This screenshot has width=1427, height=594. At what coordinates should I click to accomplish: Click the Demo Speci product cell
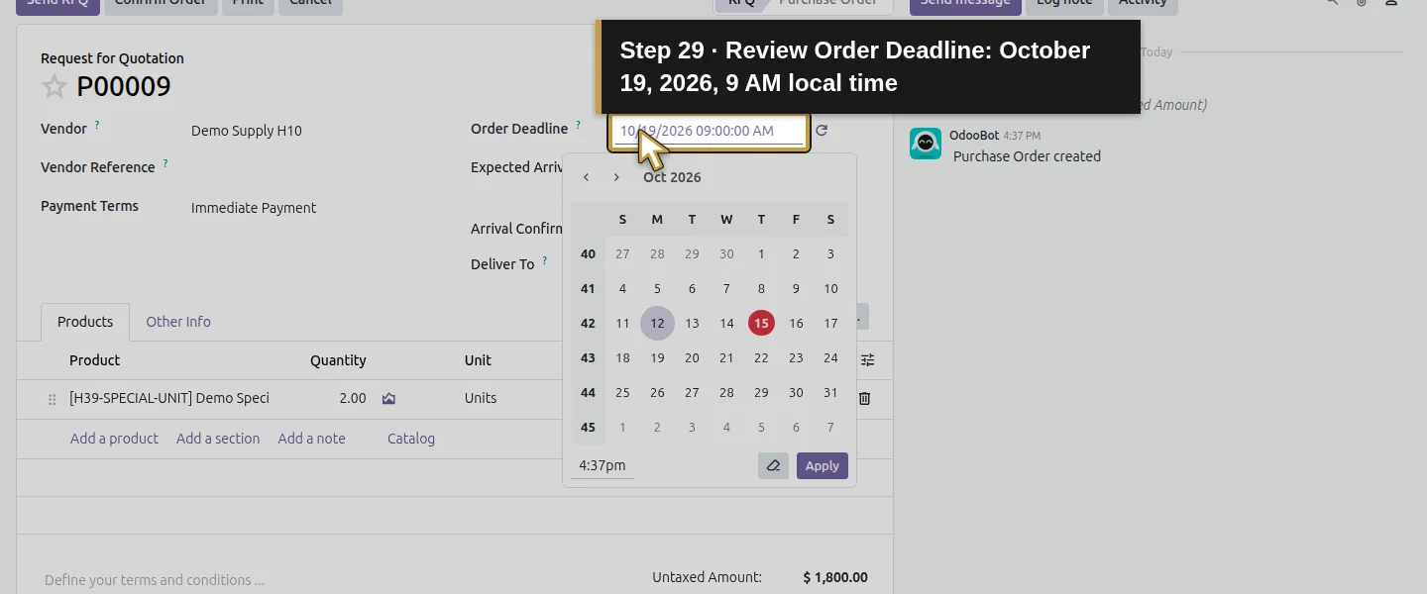(x=169, y=398)
